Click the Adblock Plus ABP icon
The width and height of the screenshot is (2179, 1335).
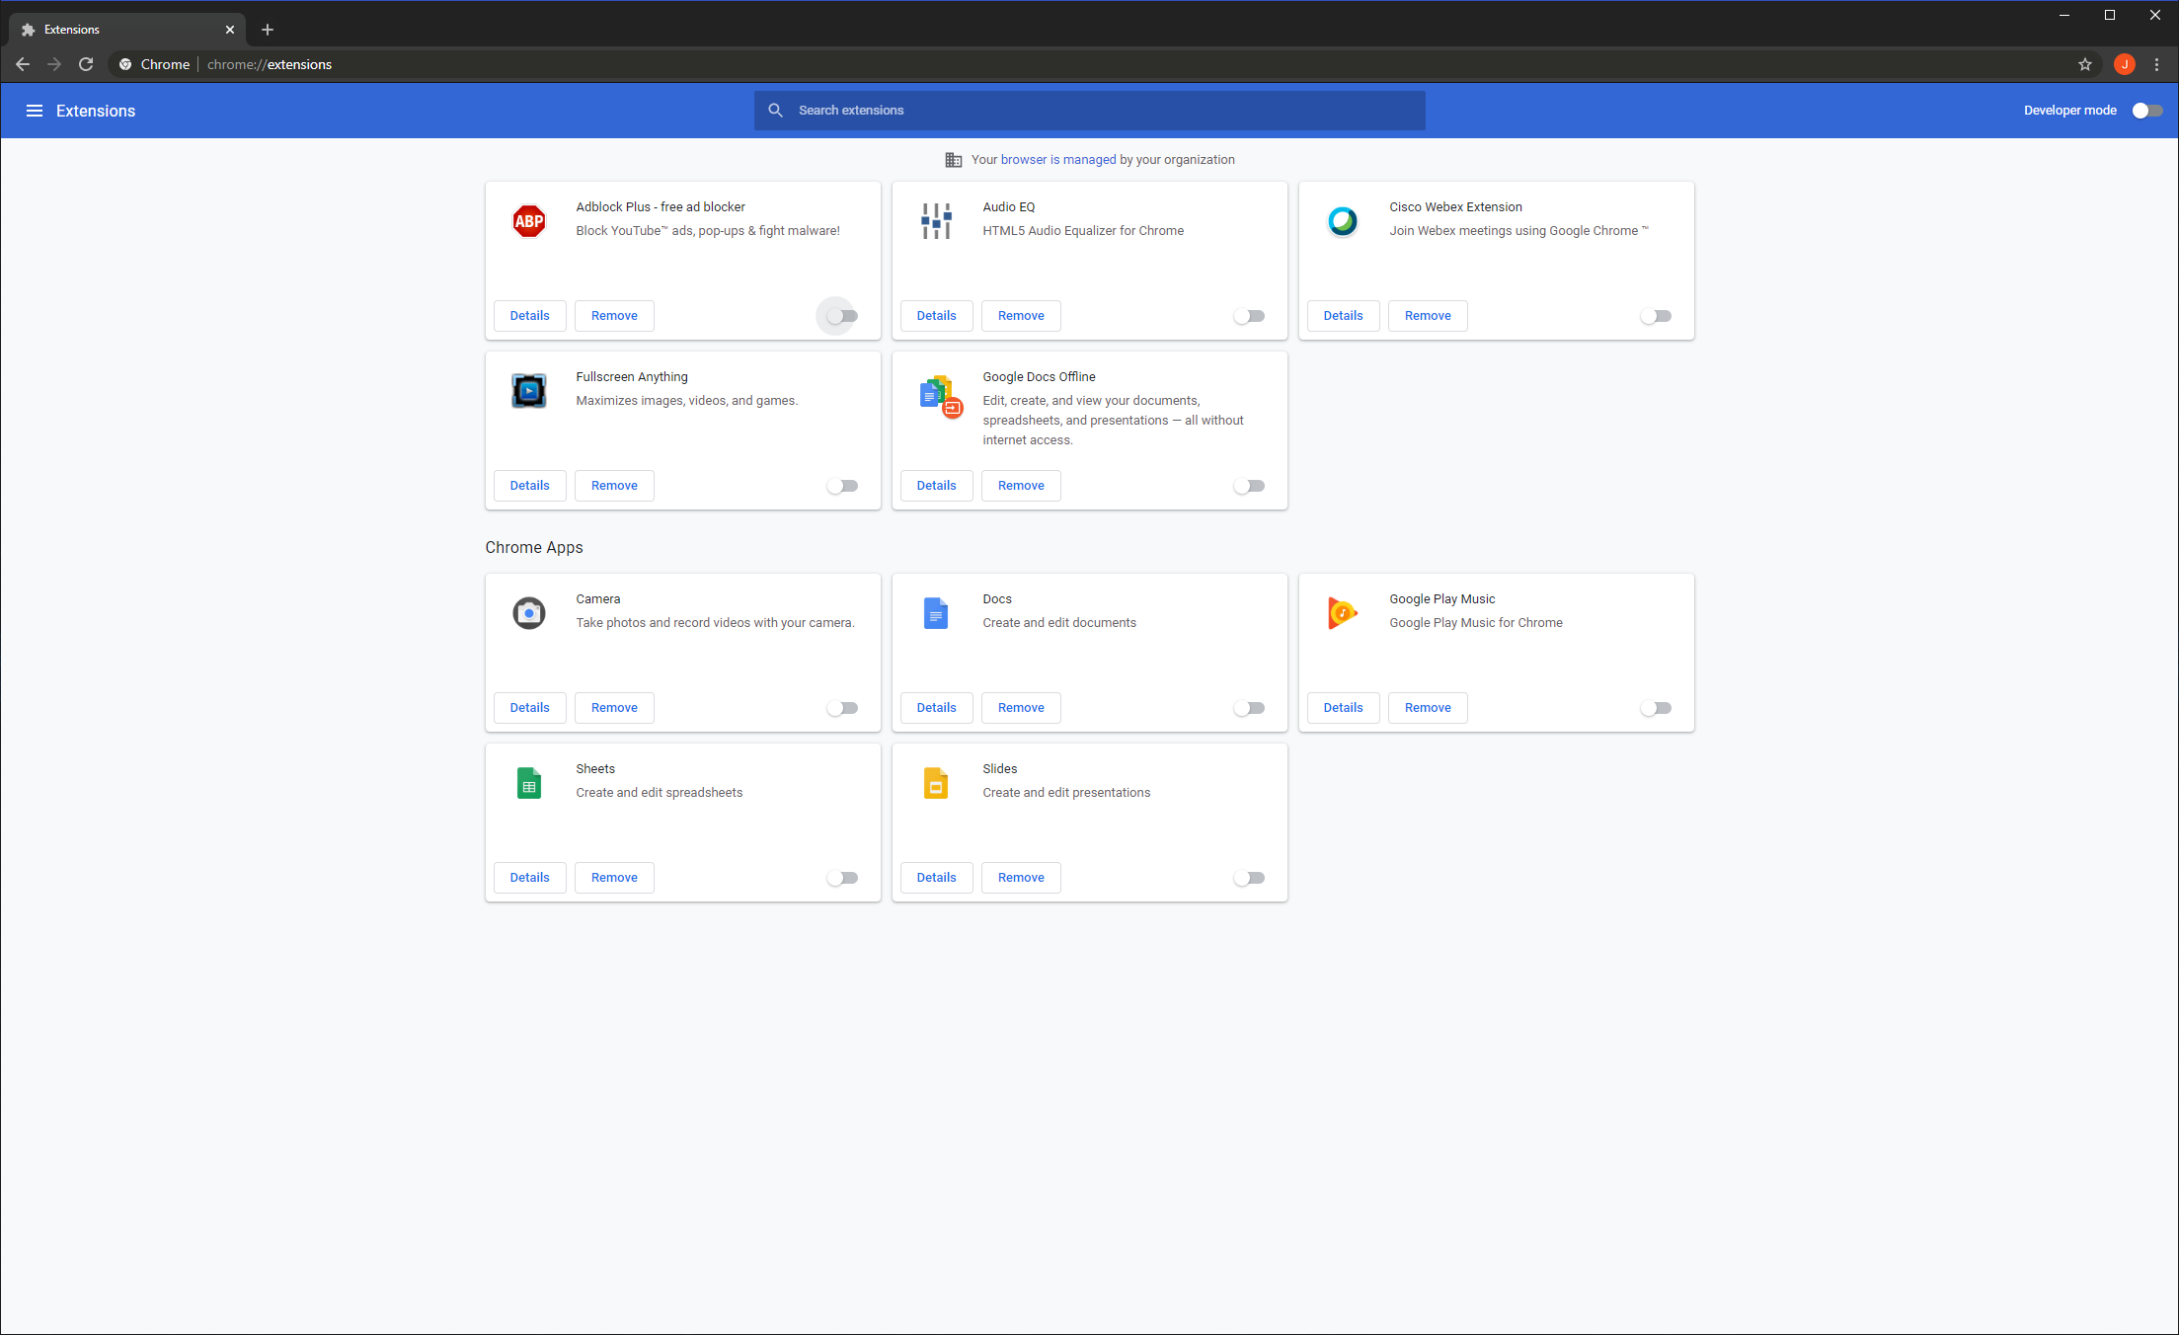pyautogui.click(x=529, y=221)
